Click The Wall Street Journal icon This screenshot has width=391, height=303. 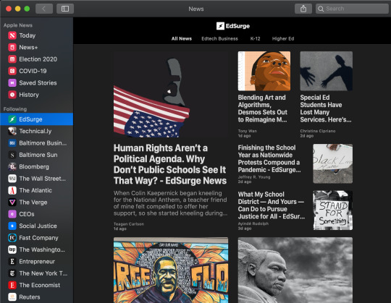(12, 179)
